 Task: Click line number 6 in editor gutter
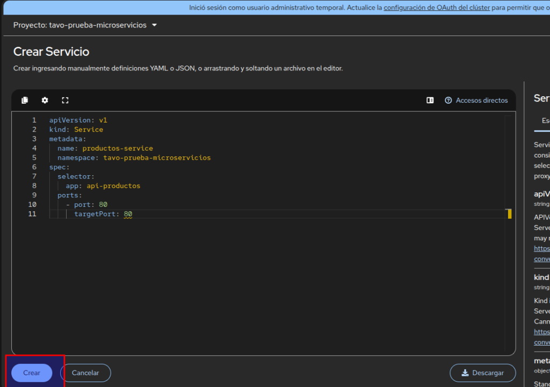coord(34,167)
